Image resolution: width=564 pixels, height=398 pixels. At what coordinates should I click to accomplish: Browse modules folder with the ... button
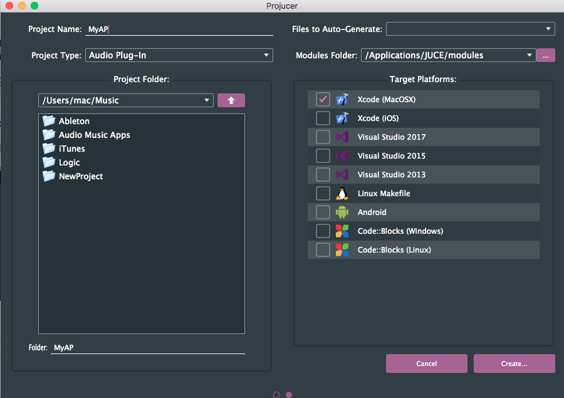(545, 55)
